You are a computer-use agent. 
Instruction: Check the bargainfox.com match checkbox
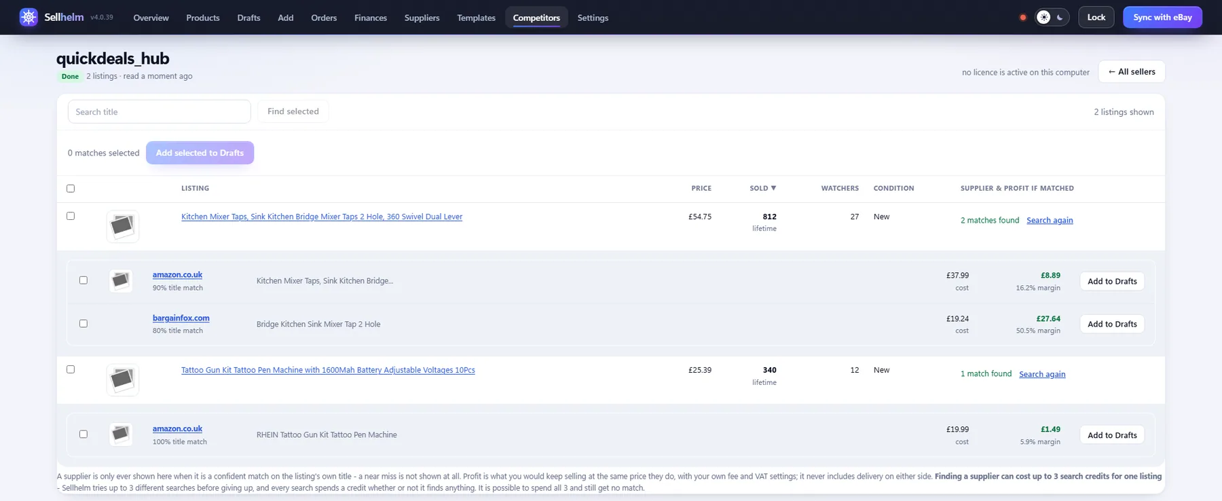click(x=84, y=323)
